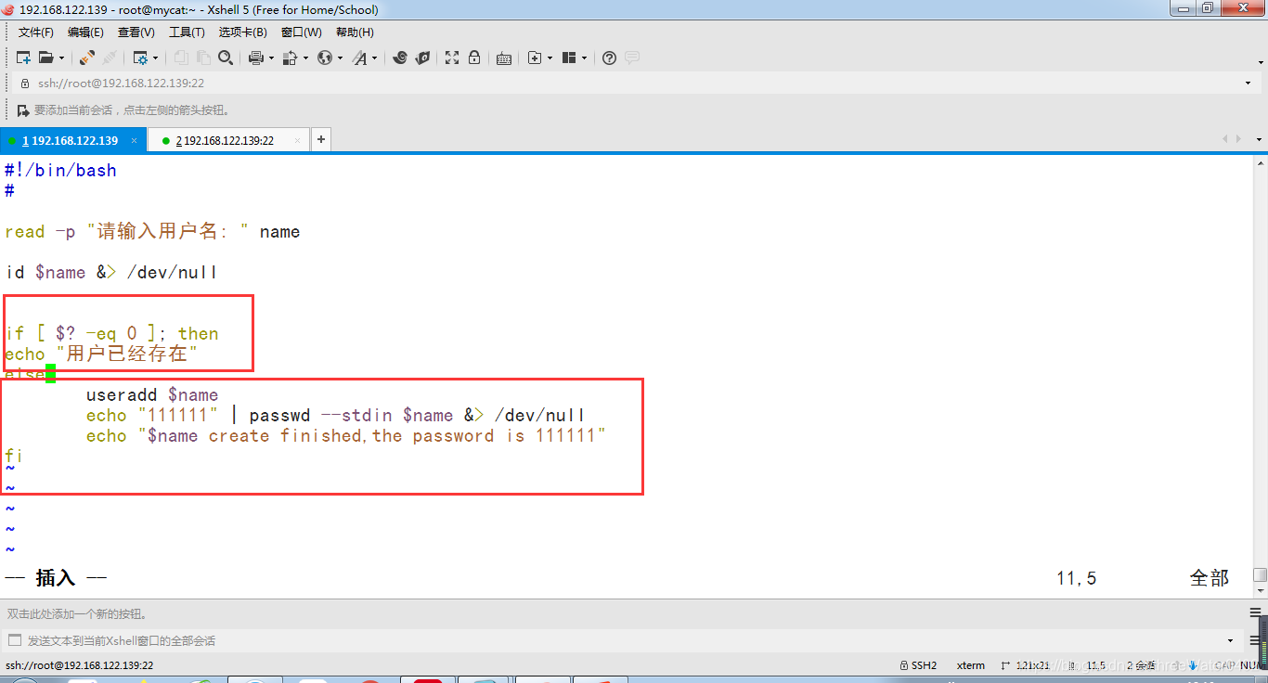Click the lock screen padlock icon
The width and height of the screenshot is (1268, 683).
coord(474,58)
